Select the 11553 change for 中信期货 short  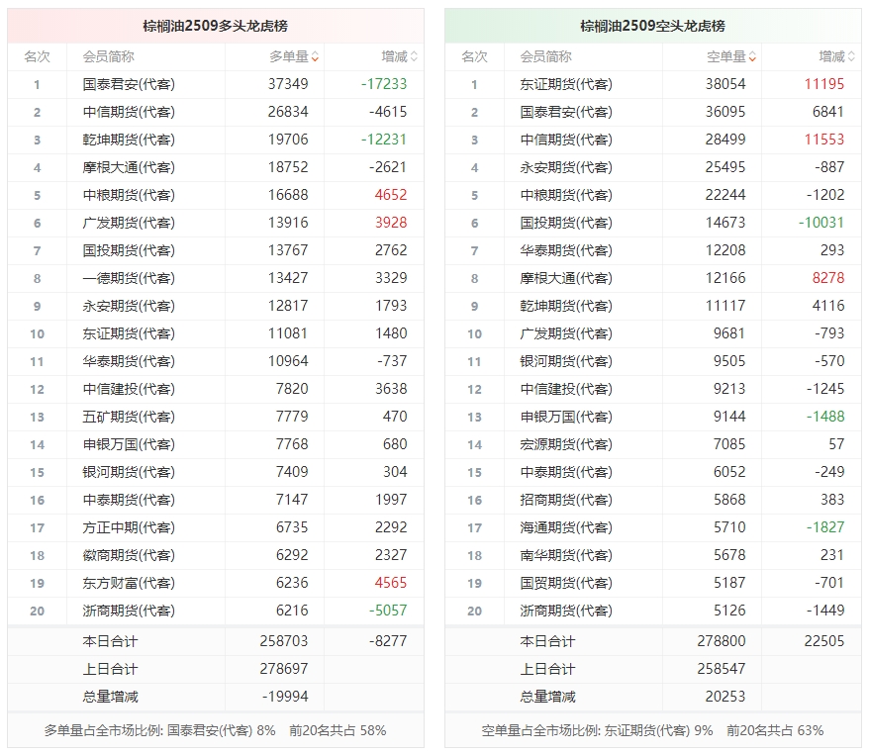(824, 140)
